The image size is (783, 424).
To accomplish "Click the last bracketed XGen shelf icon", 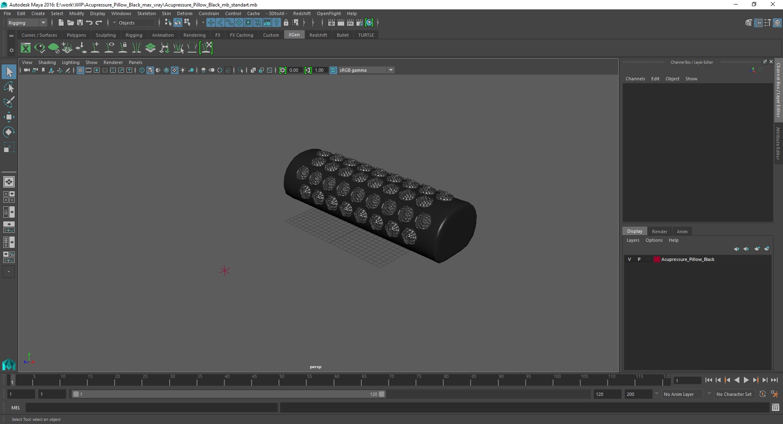I will point(206,48).
